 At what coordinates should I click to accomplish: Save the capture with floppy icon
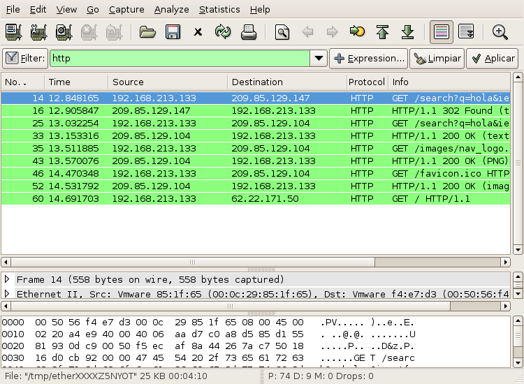173,32
